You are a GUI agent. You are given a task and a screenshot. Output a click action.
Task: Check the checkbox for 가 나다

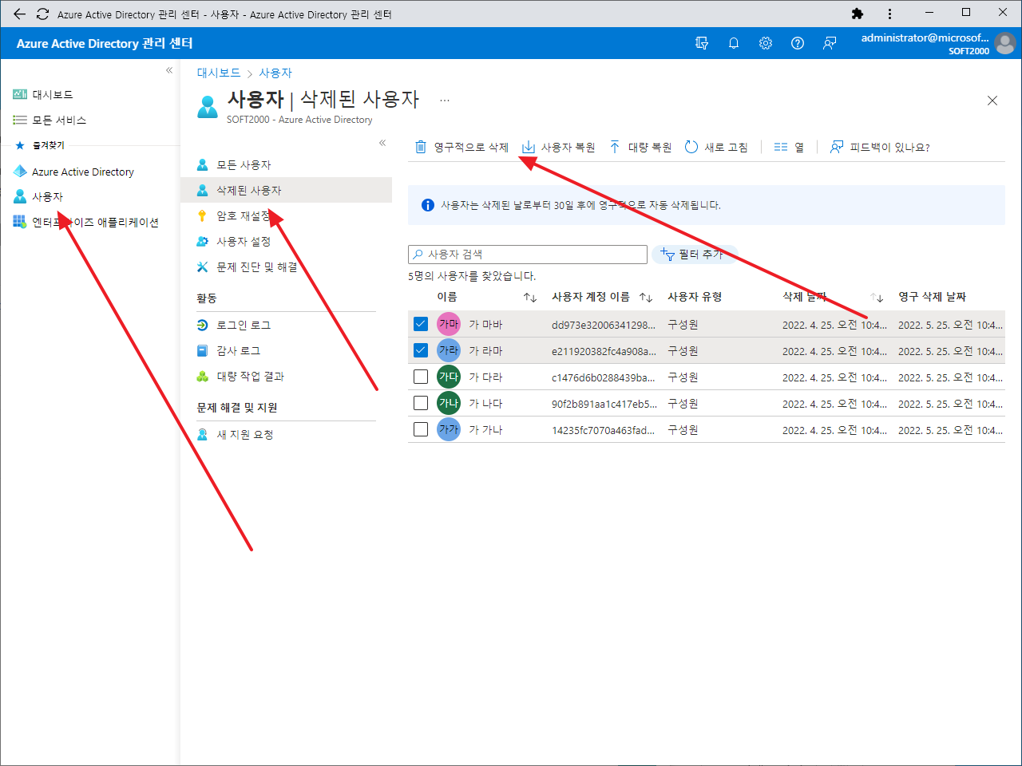point(421,403)
